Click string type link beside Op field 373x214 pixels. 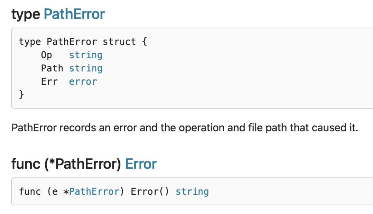[x=86, y=55]
